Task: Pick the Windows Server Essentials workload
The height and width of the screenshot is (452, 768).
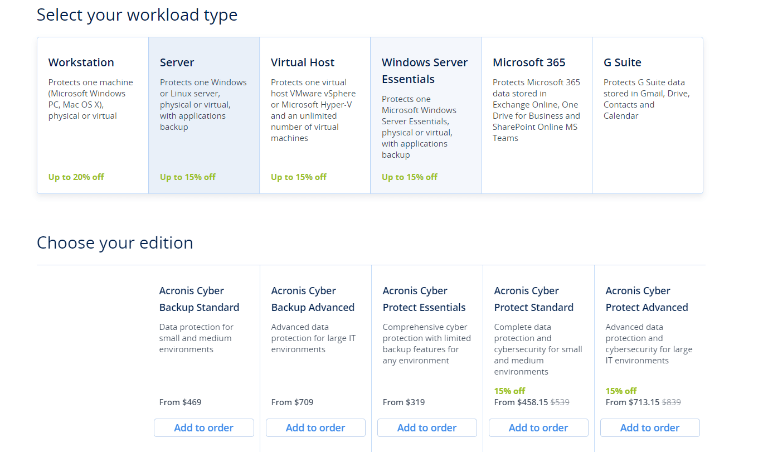Action: click(426, 115)
